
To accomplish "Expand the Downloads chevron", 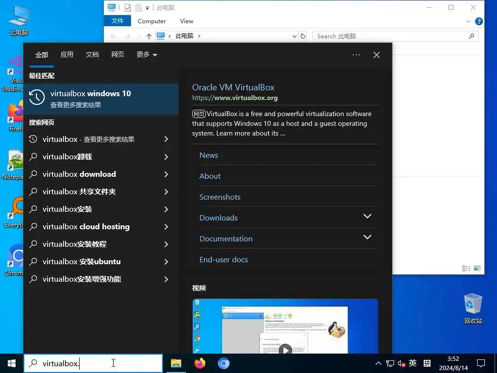I will 367,216.
